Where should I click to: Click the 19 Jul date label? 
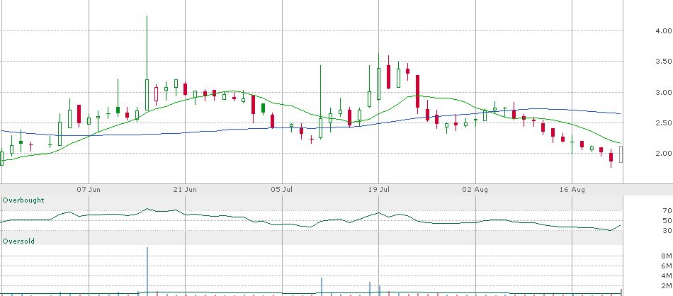[x=378, y=190]
